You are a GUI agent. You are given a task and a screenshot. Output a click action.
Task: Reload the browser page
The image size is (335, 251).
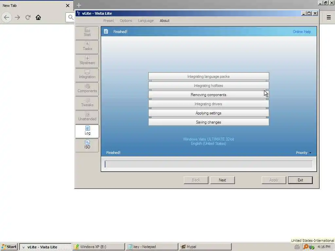[x=28, y=17]
